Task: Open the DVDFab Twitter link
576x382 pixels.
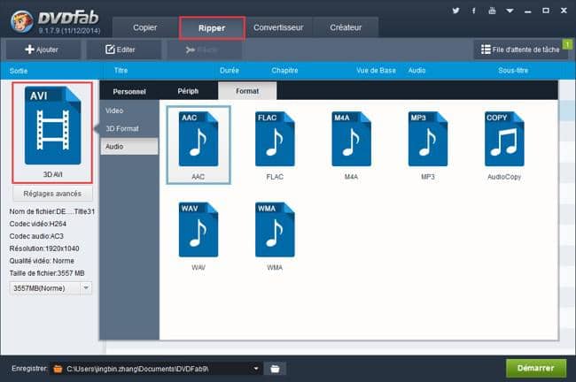Action: (x=455, y=11)
